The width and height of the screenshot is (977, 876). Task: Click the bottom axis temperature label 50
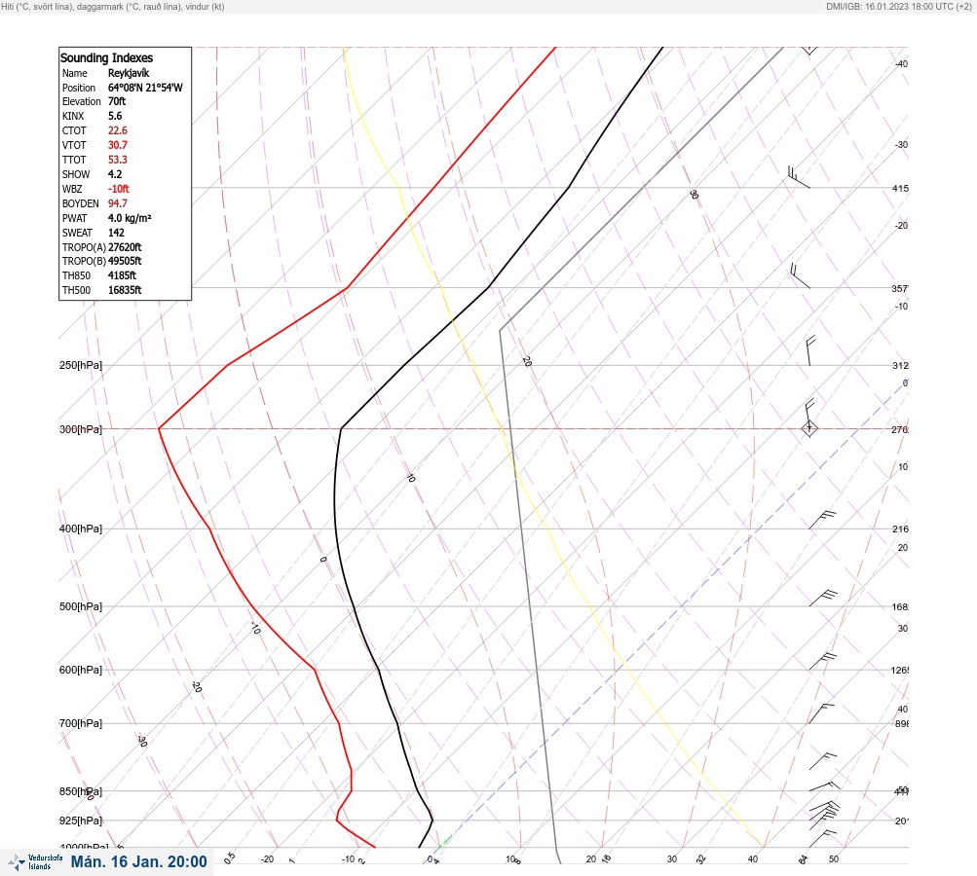(834, 859)
